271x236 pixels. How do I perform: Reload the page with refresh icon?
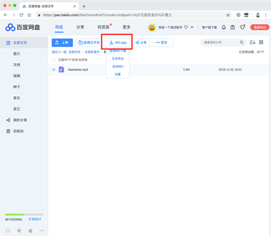(x=21, y=15)
